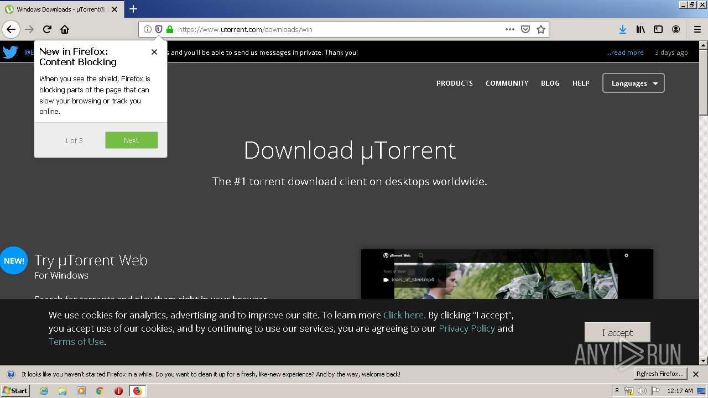The height and width of the screenshot is (398, 708).
Task: Click the page vertical scrollbar up arrow
Action: click(x=703, y=45)
